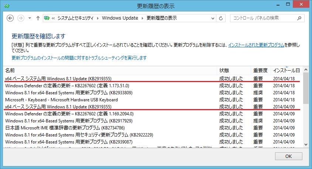This screenshot has width=312, height=169.
Task: Click 2014/04/09 date in KB2939087 row
Action: point(284,142)
